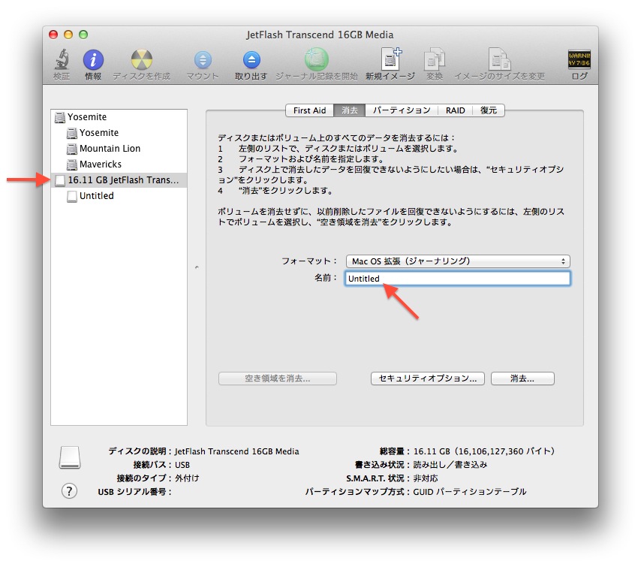Select the Yosemite volume under the disk

click(119, 132)
